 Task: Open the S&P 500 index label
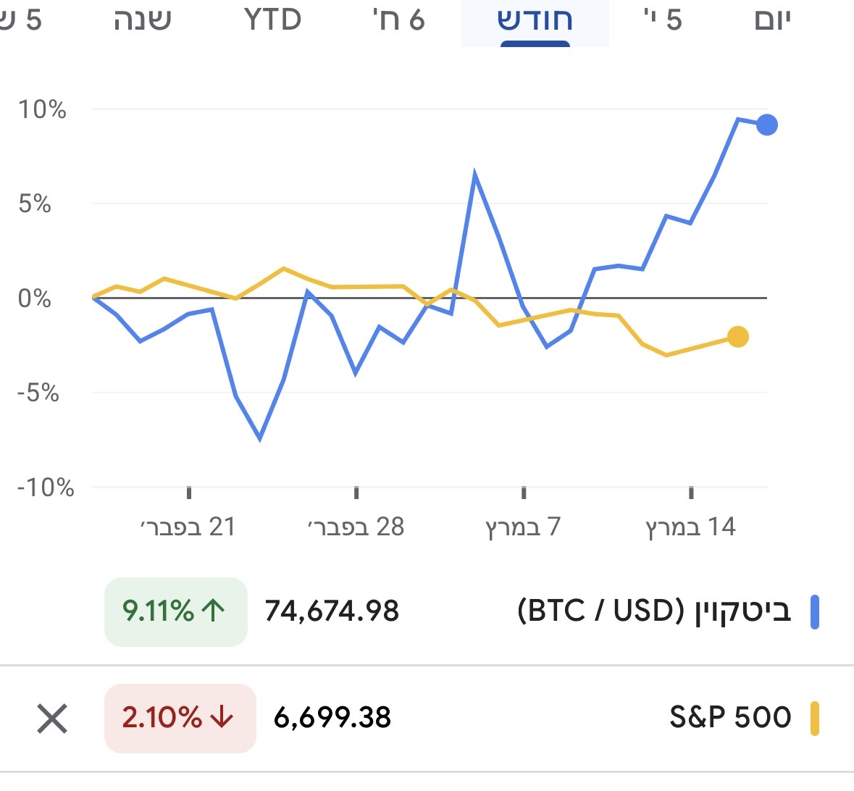pos(730,717)
